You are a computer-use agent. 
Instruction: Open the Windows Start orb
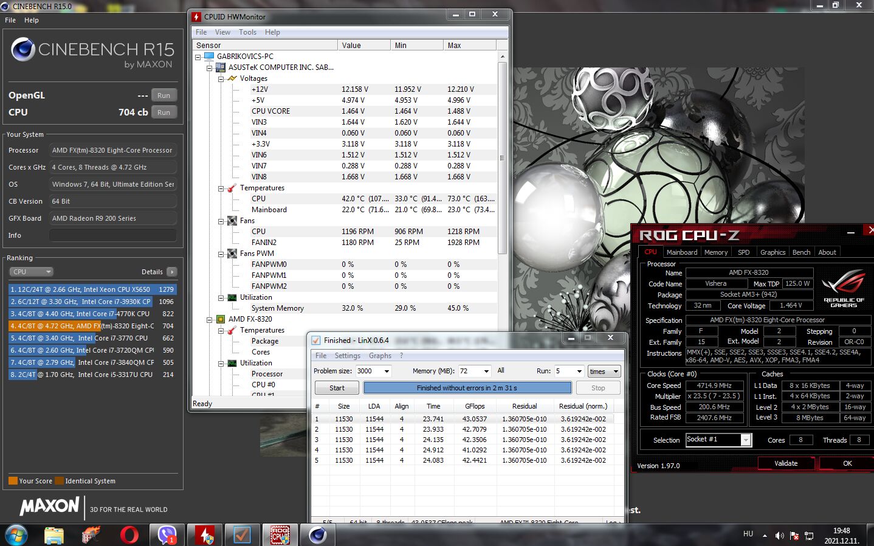[16, 534]
